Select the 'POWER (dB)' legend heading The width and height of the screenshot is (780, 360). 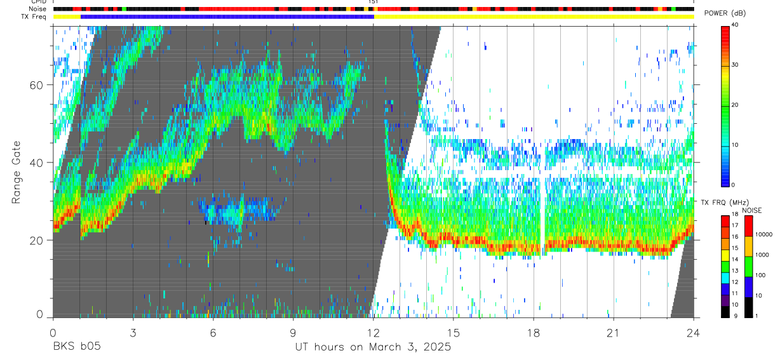coord(725,13)
